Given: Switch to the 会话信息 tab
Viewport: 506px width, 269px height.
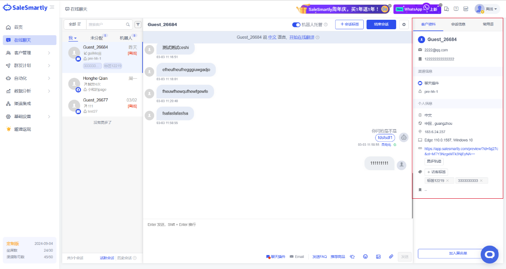Looking at the screenshot, I should pos(458,24).
